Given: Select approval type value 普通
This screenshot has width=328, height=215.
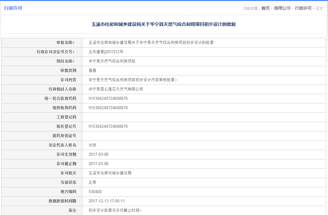Looking at the screenshot, I should 92,70.
